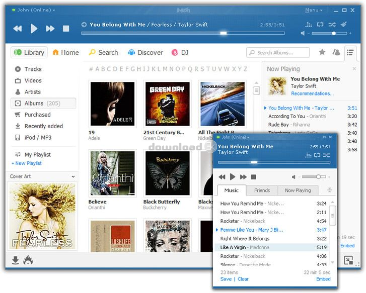Click the play button in main player
The width and height of the screenshot is (366, 293).
[x=34, y=29]
